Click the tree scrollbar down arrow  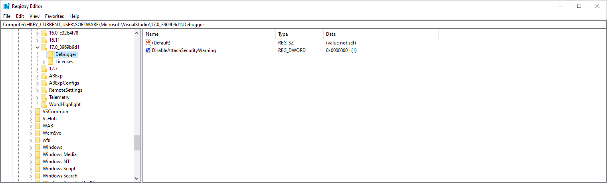pos(137,178)
